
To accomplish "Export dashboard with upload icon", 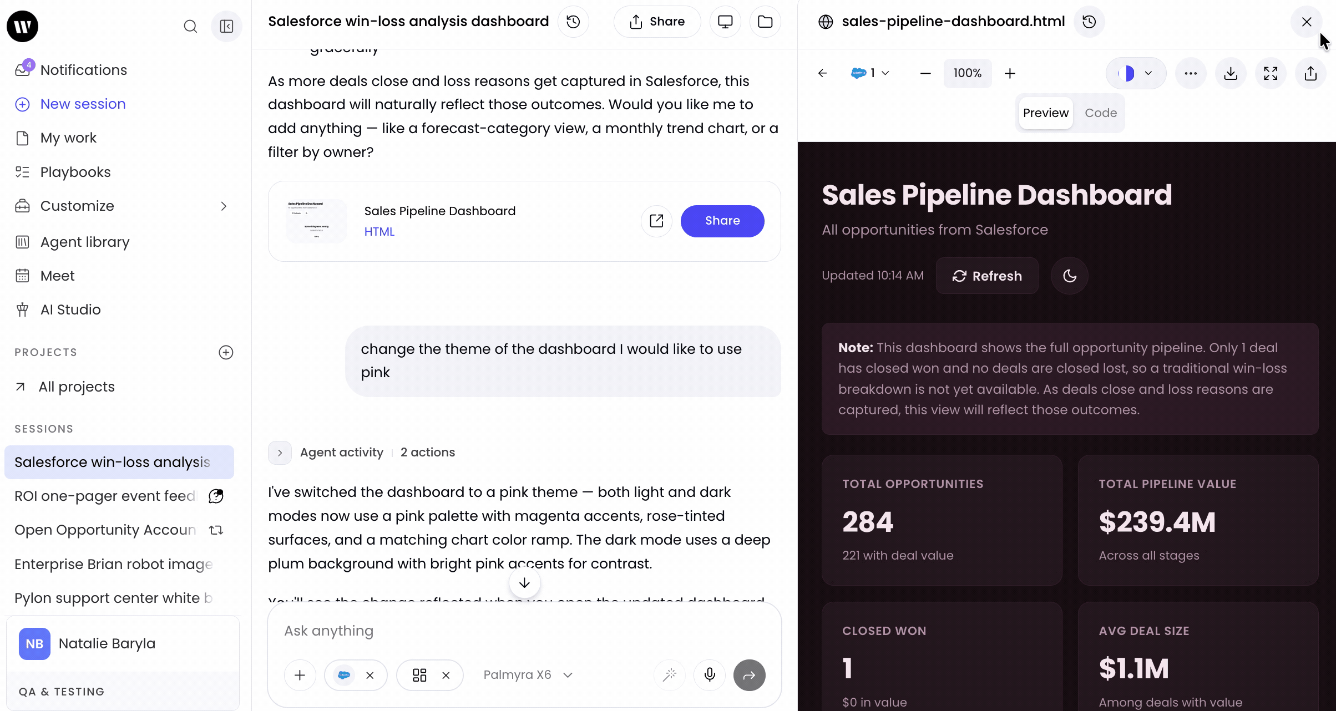I will click(1310, 73).
